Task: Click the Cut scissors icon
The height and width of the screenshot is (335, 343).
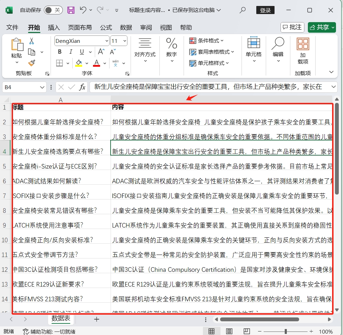Action: [32, 41]
